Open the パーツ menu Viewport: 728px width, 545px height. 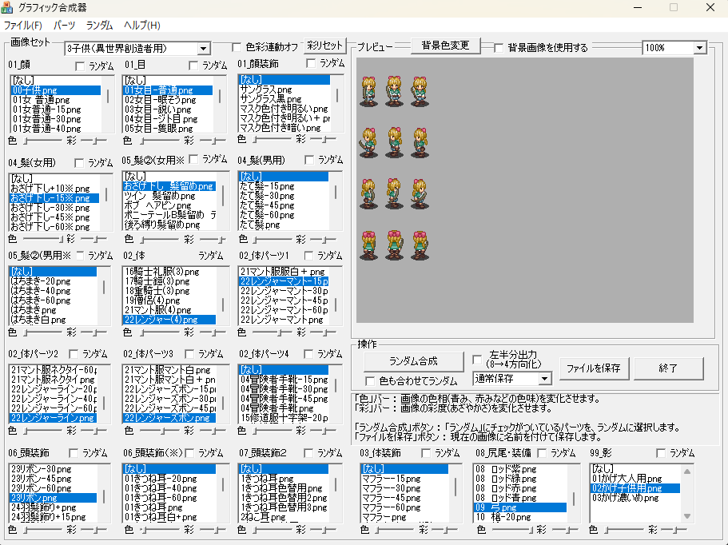click(64, 26)
